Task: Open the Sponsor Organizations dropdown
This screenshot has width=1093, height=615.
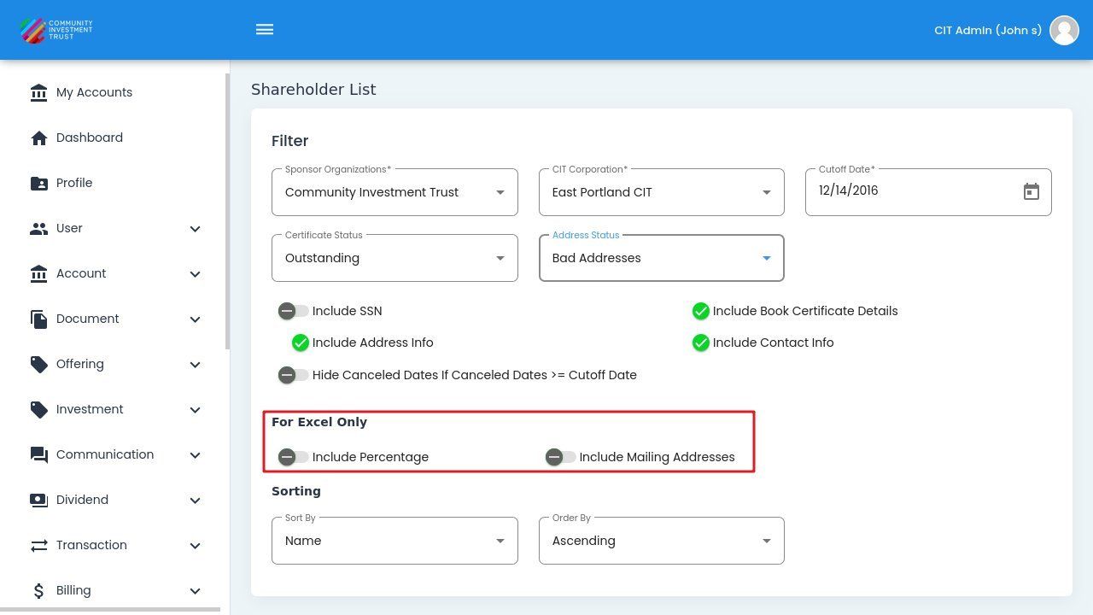Action: [x=395, y=192]
